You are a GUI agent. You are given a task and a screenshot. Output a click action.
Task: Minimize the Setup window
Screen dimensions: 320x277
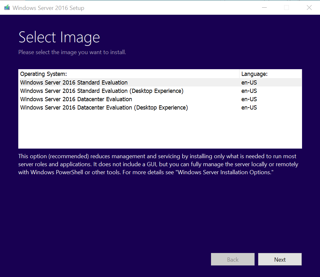(264, 8)
